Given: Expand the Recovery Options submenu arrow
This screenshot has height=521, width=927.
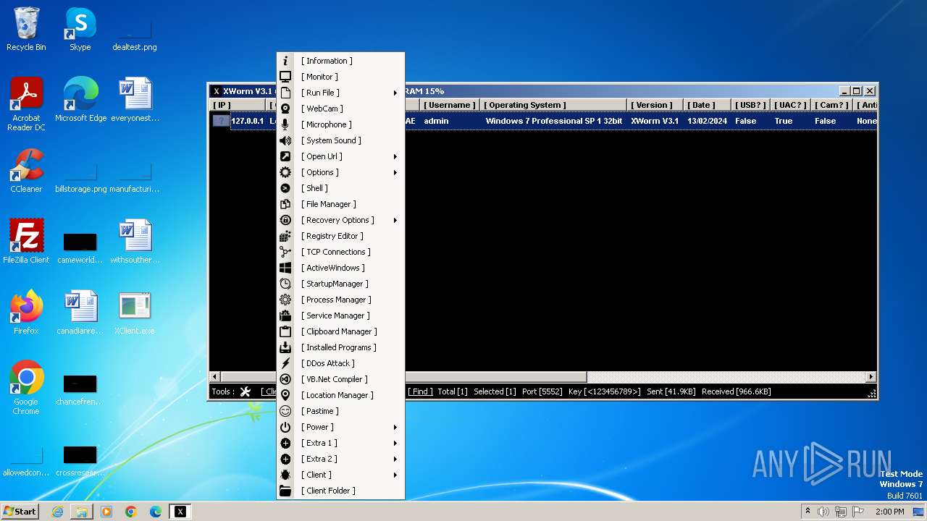Looking at the screenshot, I should (395, 220).
